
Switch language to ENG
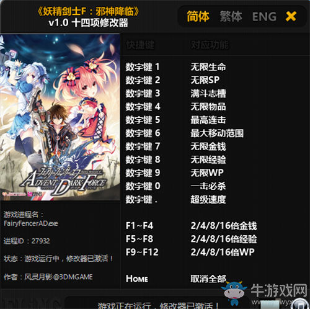point(264,17)
